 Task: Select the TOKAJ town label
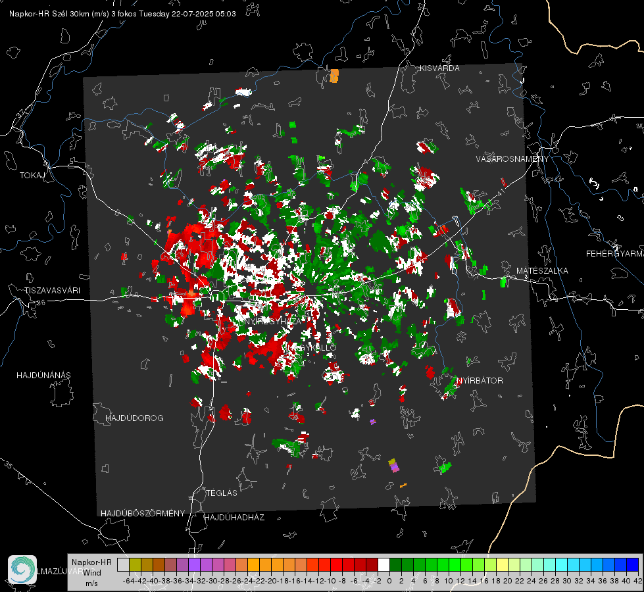point(32,176)
